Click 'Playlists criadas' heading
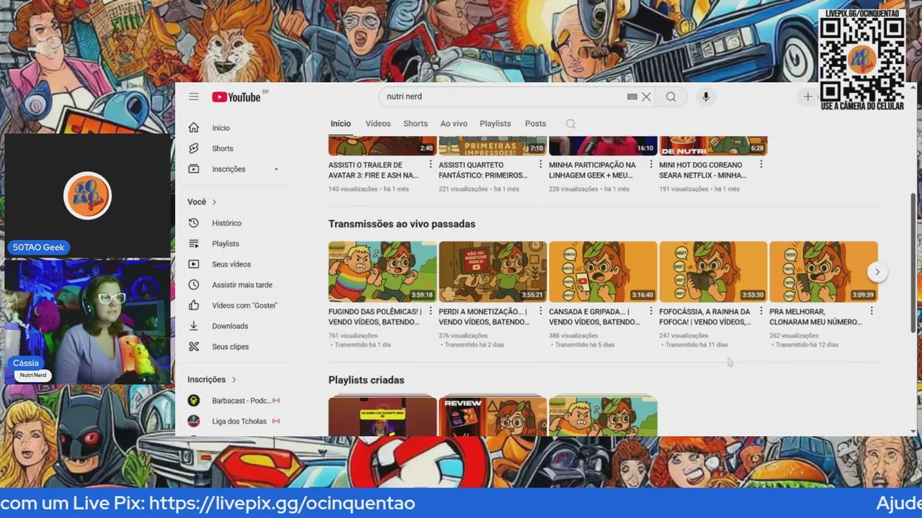 point(366,380)
